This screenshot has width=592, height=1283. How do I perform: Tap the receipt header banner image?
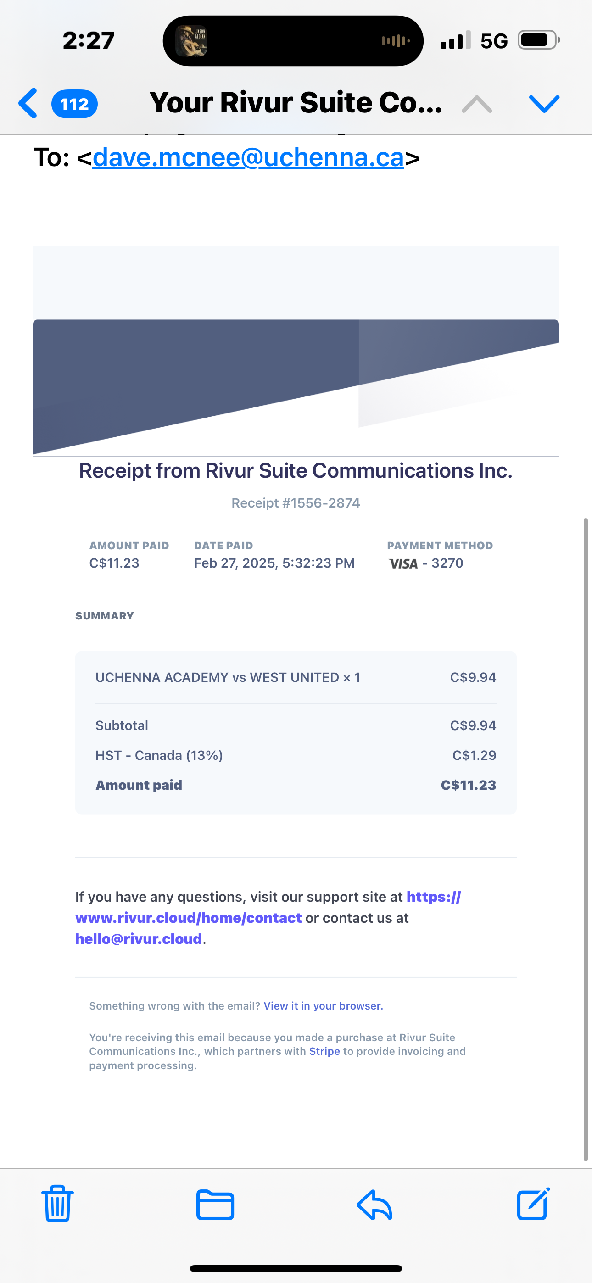point(296,351)
